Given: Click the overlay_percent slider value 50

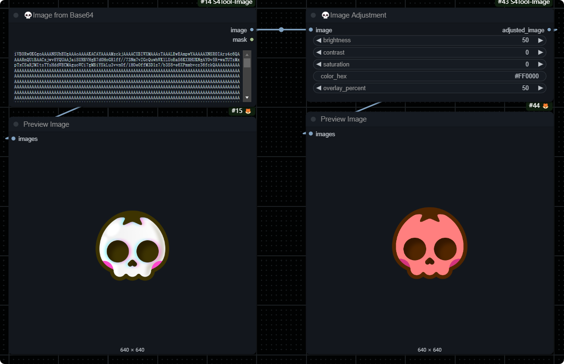Looking at the screenshot, I should (x=525, y=88).
